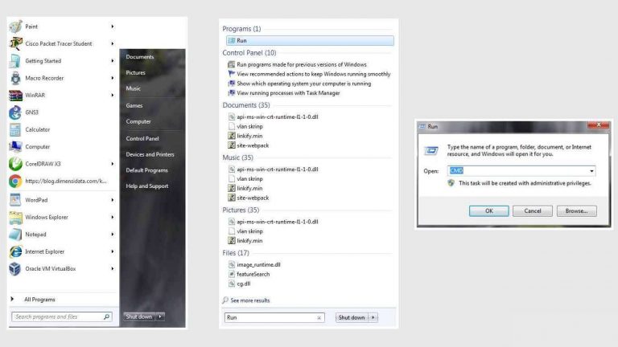The width and height of the screenshot is (618, 347).
Task: Click the Paint icon in Start menu
Action: pos(15,27)
